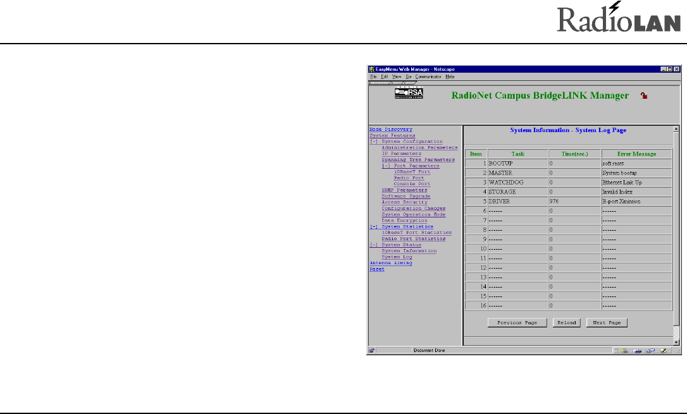
Task: Collapse the System Status tree branch
Action: click(373, 245)
